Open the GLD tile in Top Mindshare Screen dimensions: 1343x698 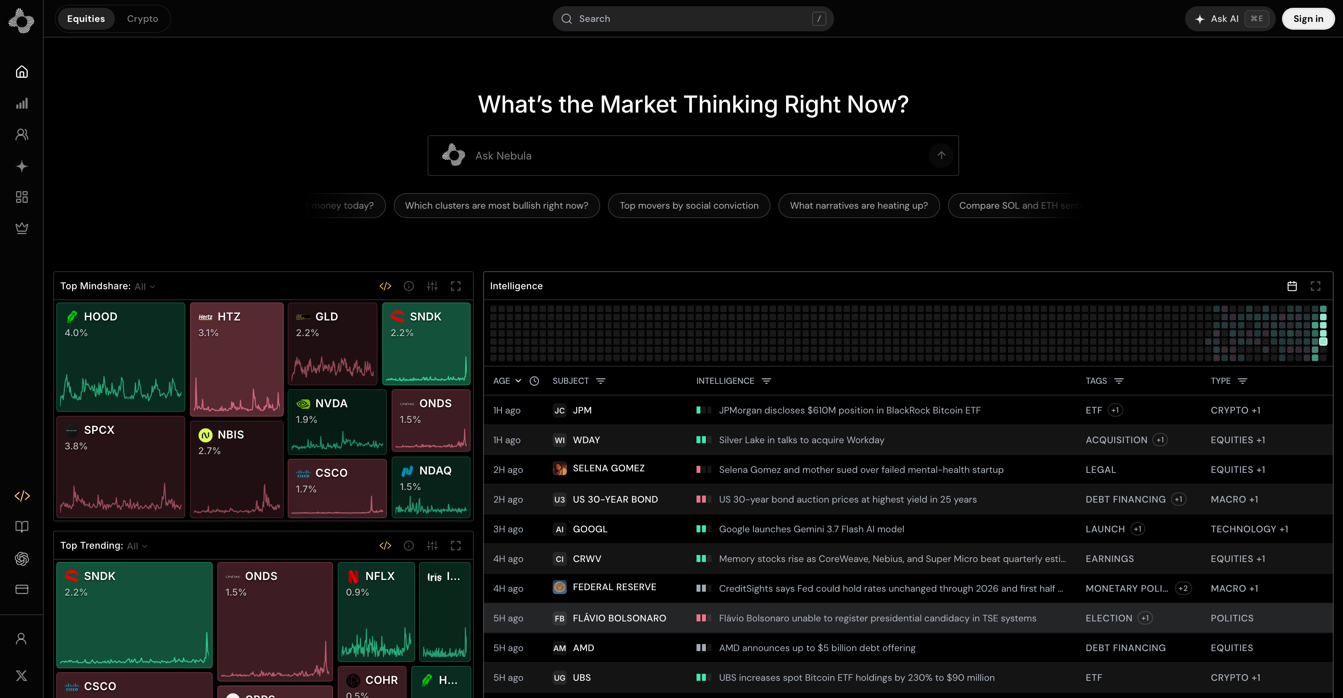(x=333, y=344)
